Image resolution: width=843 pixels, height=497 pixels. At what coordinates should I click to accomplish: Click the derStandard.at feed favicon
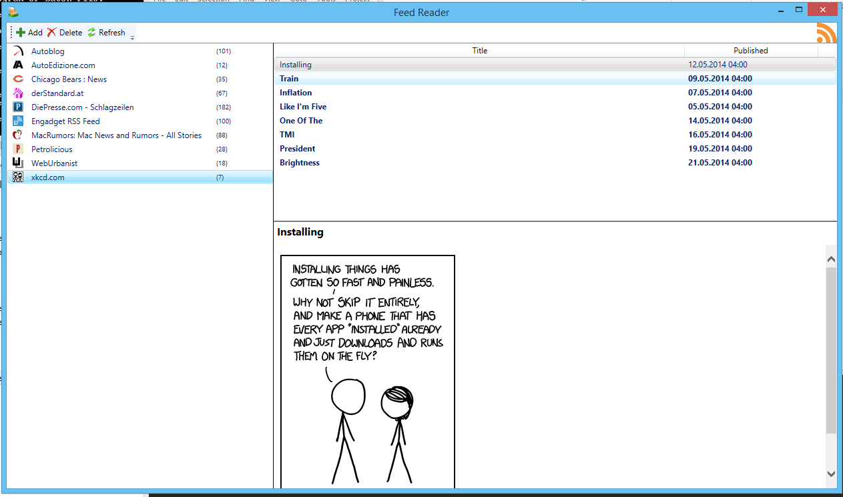click(19, 93)
